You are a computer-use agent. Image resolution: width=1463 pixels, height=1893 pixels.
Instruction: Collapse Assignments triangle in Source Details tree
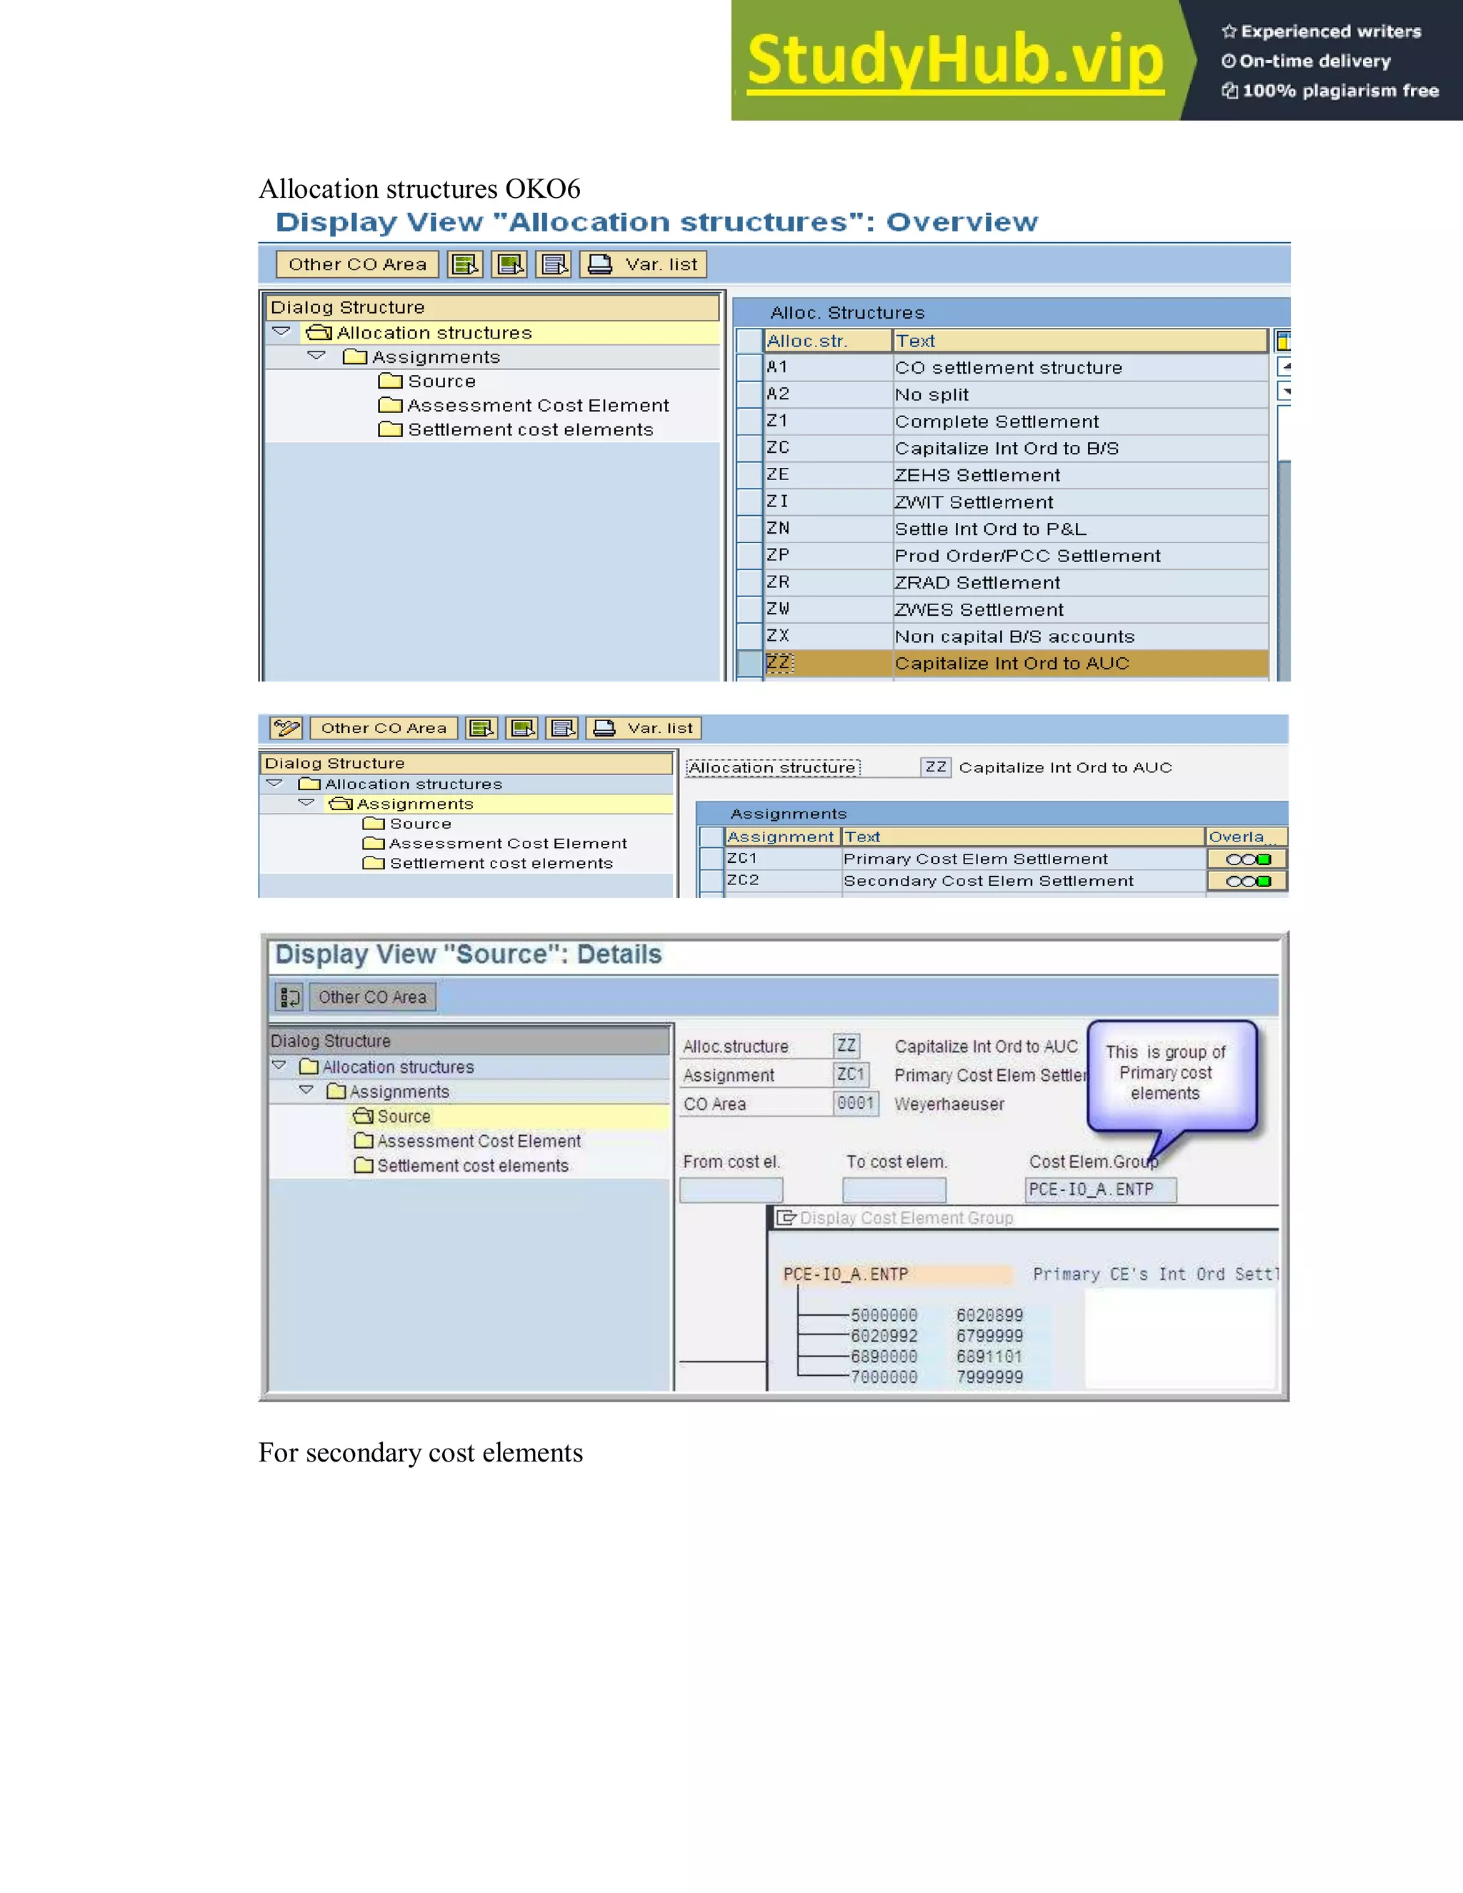[x=306, y=1090]
